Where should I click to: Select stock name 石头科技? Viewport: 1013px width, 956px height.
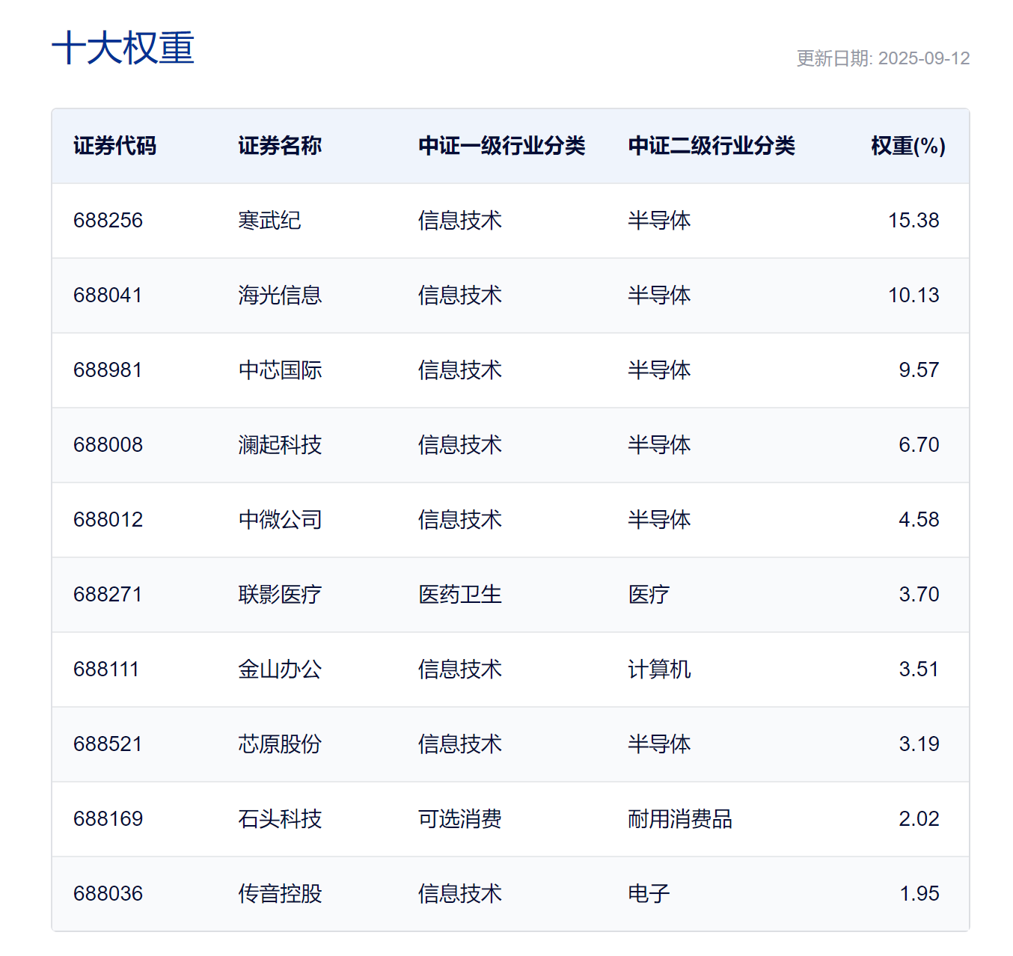click(x=280, y=819)
